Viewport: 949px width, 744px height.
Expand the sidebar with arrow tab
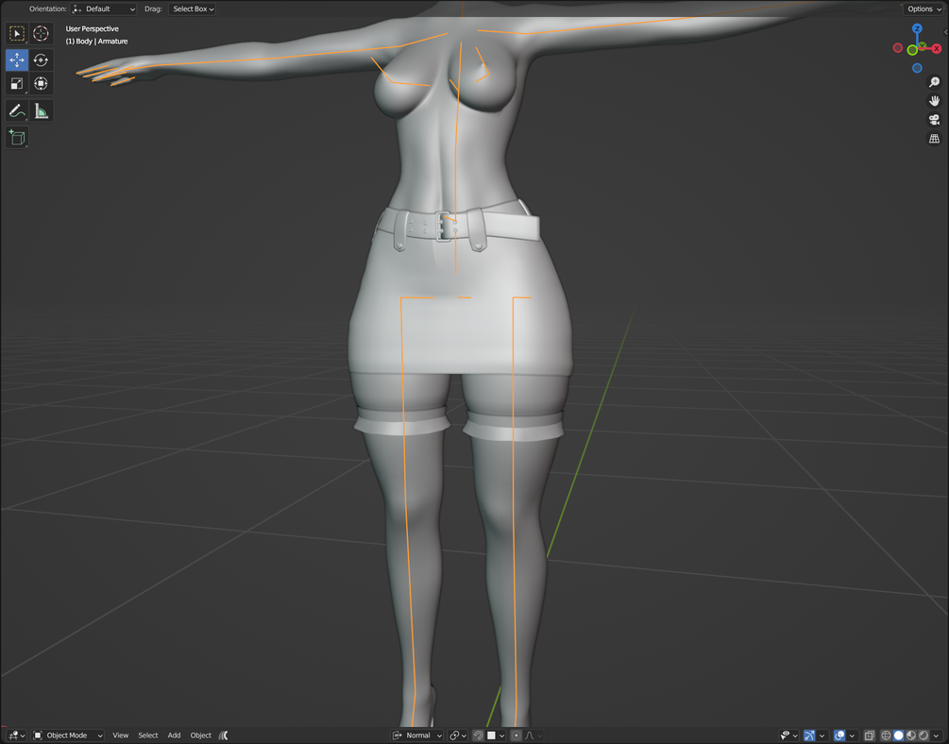click(945, 32)
